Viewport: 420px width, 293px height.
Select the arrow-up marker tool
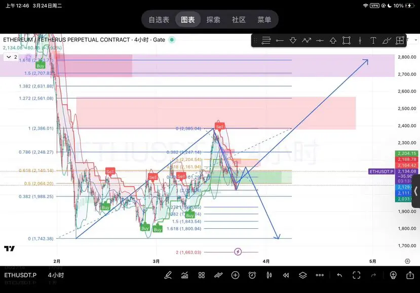point(333,40)
